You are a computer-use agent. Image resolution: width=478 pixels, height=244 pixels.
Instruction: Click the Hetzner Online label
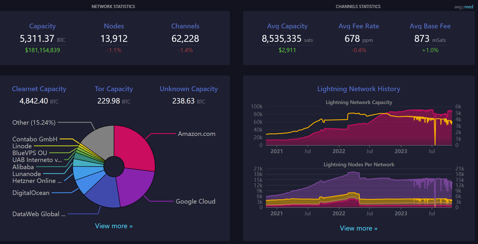[37, 181]
